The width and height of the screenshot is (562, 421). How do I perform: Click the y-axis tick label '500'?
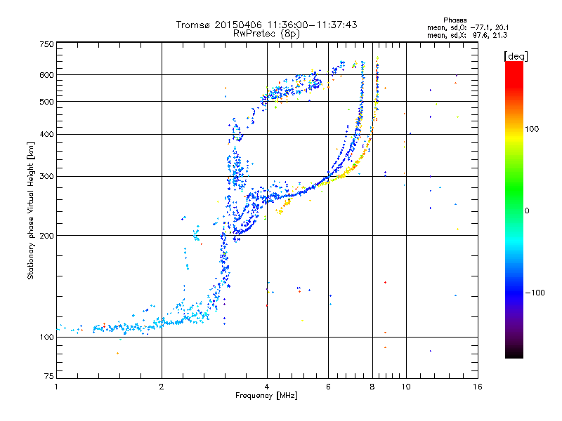pyautogui.click(x=46, y=102)
